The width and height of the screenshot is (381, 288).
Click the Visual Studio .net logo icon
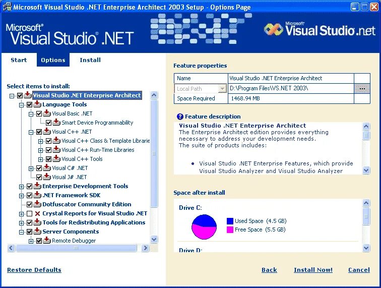(274, 30)
